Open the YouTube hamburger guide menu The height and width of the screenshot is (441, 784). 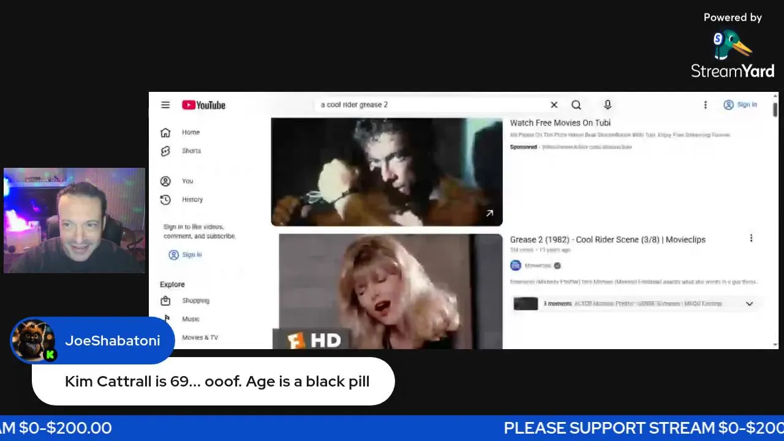pyautogui.click(x=165, y=105)
